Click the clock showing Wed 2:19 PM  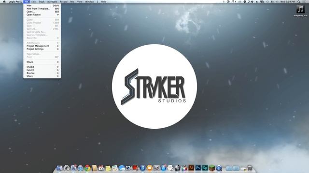pos(288,1)
